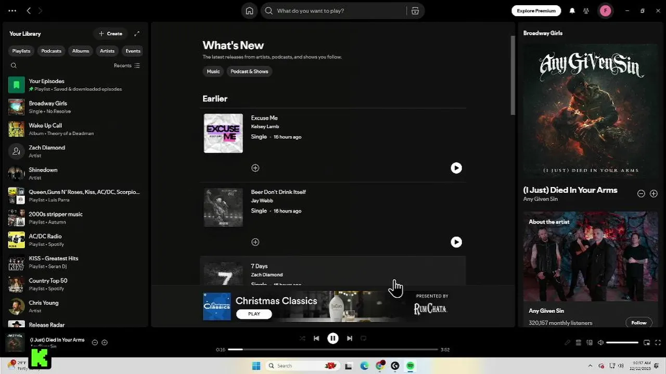Open the Browse icon in the search bar
The image size is (666, 374).
pyautogui.click(x=415, y=11)
